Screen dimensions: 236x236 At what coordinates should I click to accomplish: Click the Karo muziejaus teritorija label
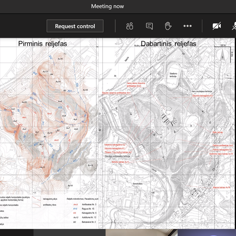point(201,91)
